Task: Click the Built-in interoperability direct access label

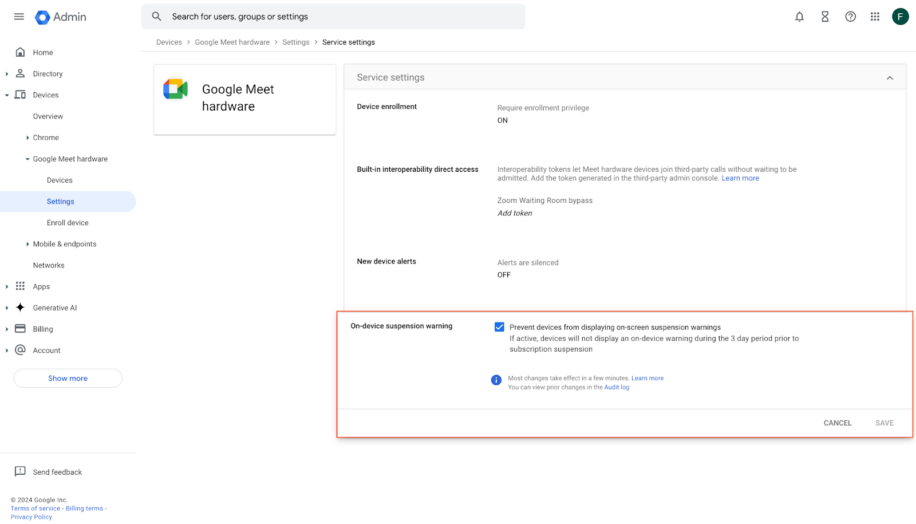Action: tap(417, 170)
